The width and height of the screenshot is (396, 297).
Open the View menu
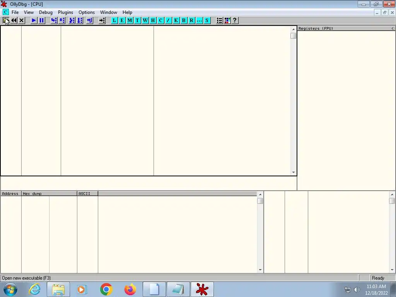coord(29,12)
